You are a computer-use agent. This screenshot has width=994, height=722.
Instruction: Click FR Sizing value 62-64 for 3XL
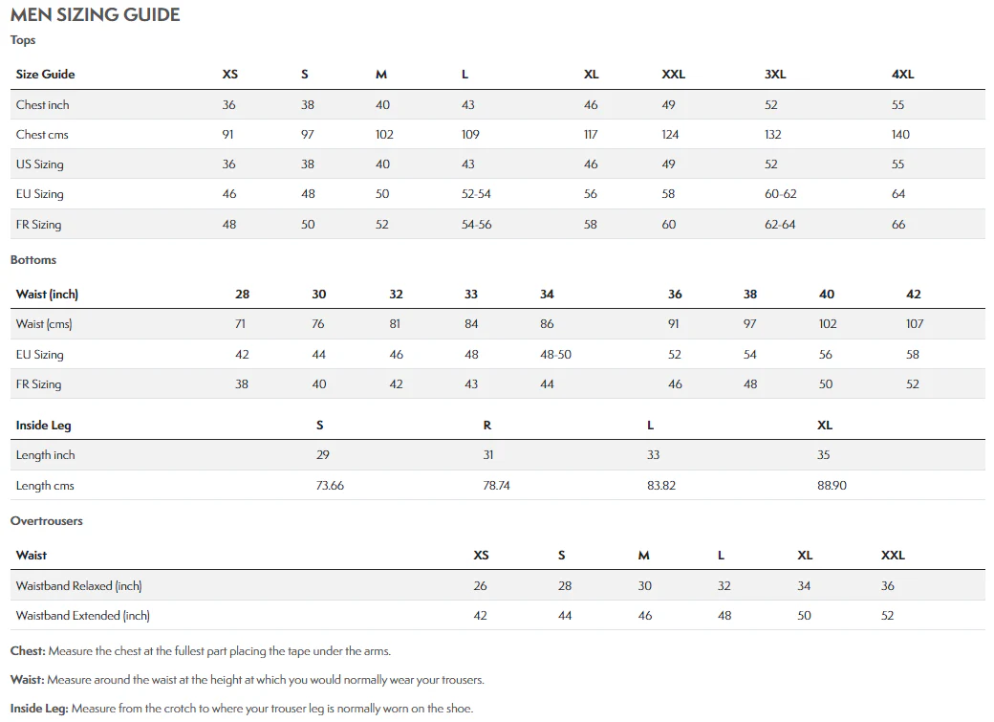click(780, 225)
